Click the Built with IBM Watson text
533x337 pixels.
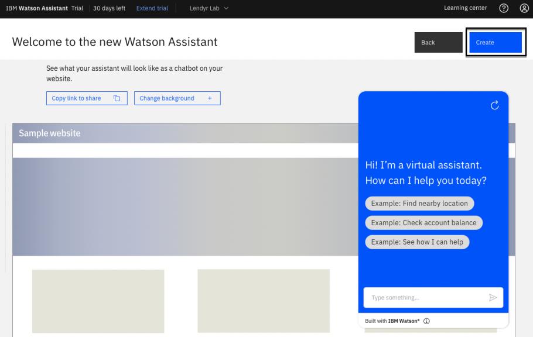coord(392,321)
